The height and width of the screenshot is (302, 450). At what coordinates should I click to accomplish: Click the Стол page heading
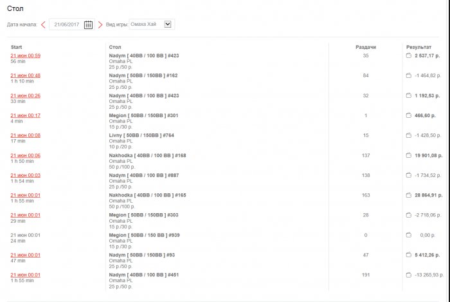(15, 8)
